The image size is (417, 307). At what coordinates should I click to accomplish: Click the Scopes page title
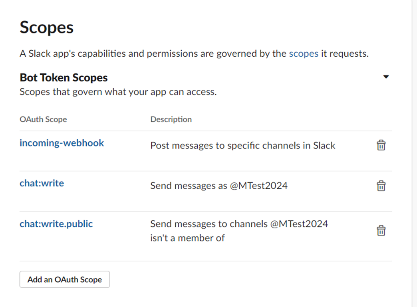click(x=47, y=28)
